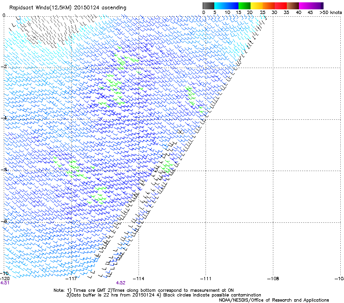Click the magenta 40-45 knots legend swatch
This screenshot has width=344, height=303.
pos(305,6)
